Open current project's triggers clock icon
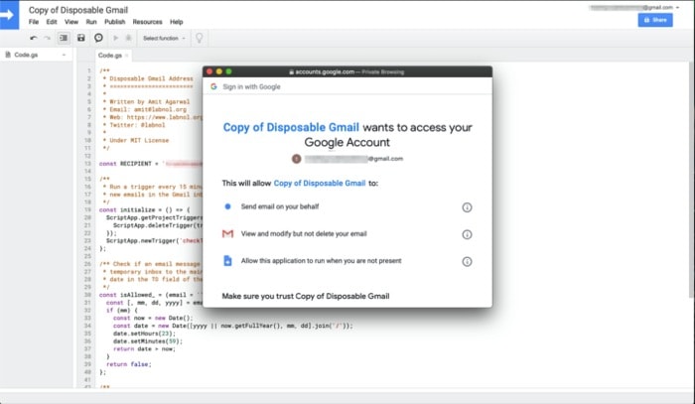 [98, 38]
